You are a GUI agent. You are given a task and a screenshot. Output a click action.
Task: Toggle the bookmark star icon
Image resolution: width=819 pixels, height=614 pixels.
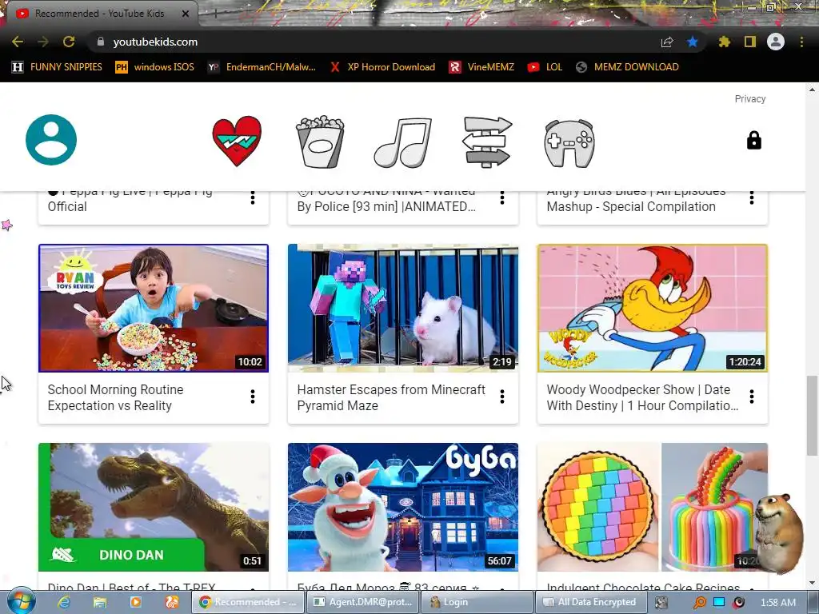click(x=693, y=42)
